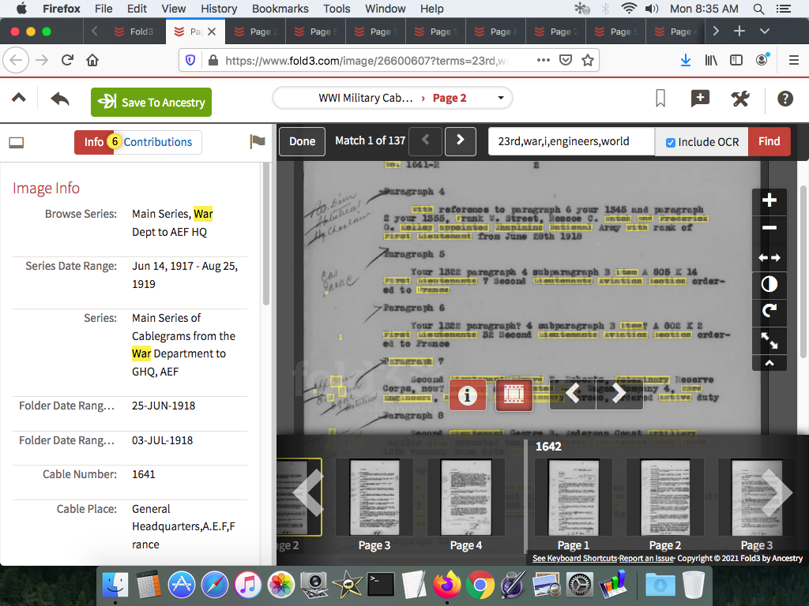The image size is (809, 606).
Task: Switch to the Contributions tab
Action: (157, 142)
